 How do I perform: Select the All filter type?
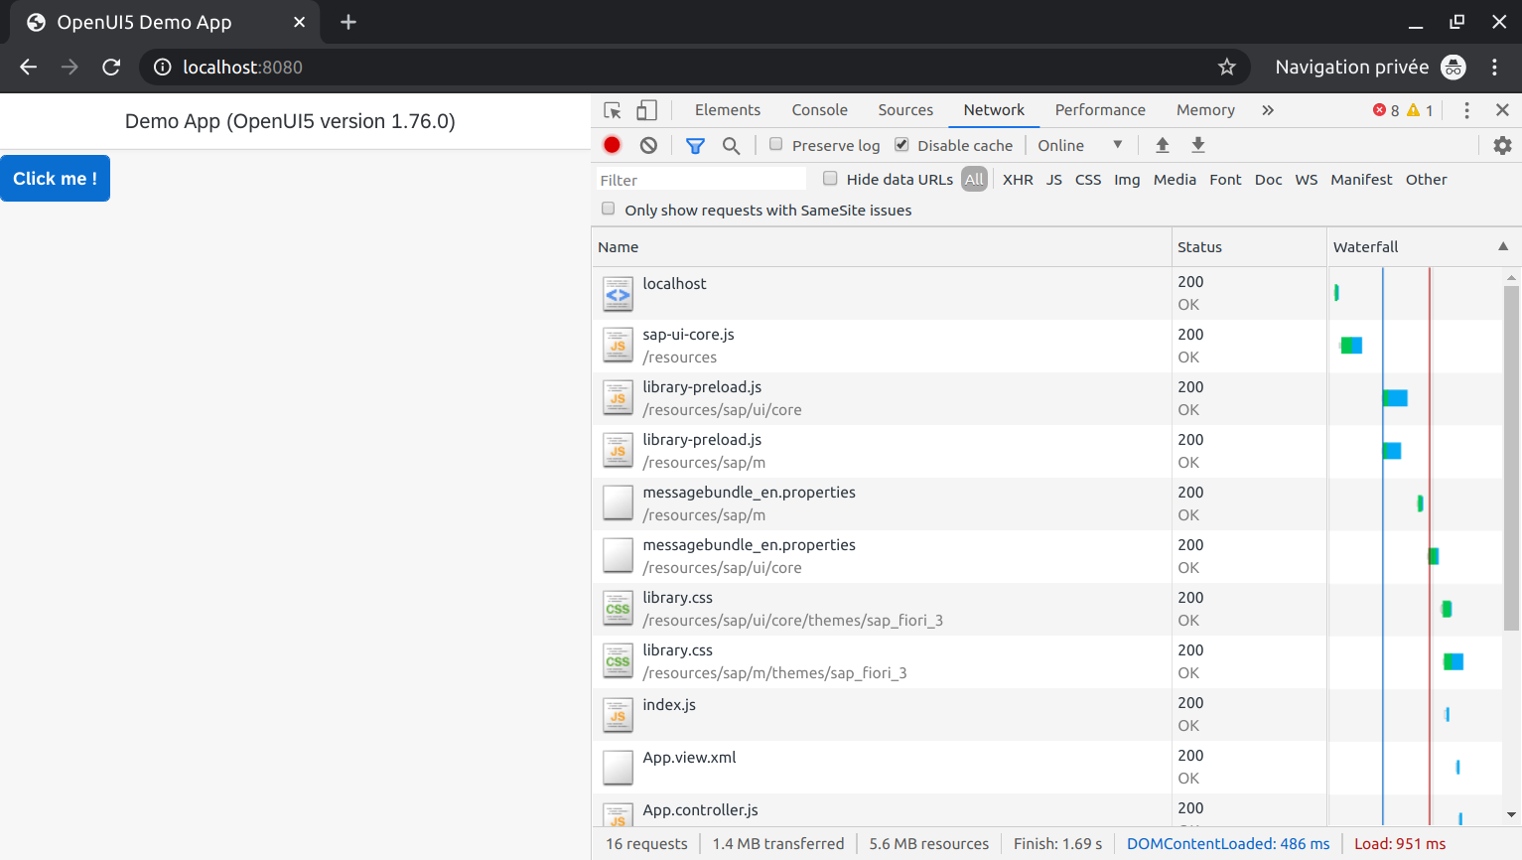coord(974,180)
